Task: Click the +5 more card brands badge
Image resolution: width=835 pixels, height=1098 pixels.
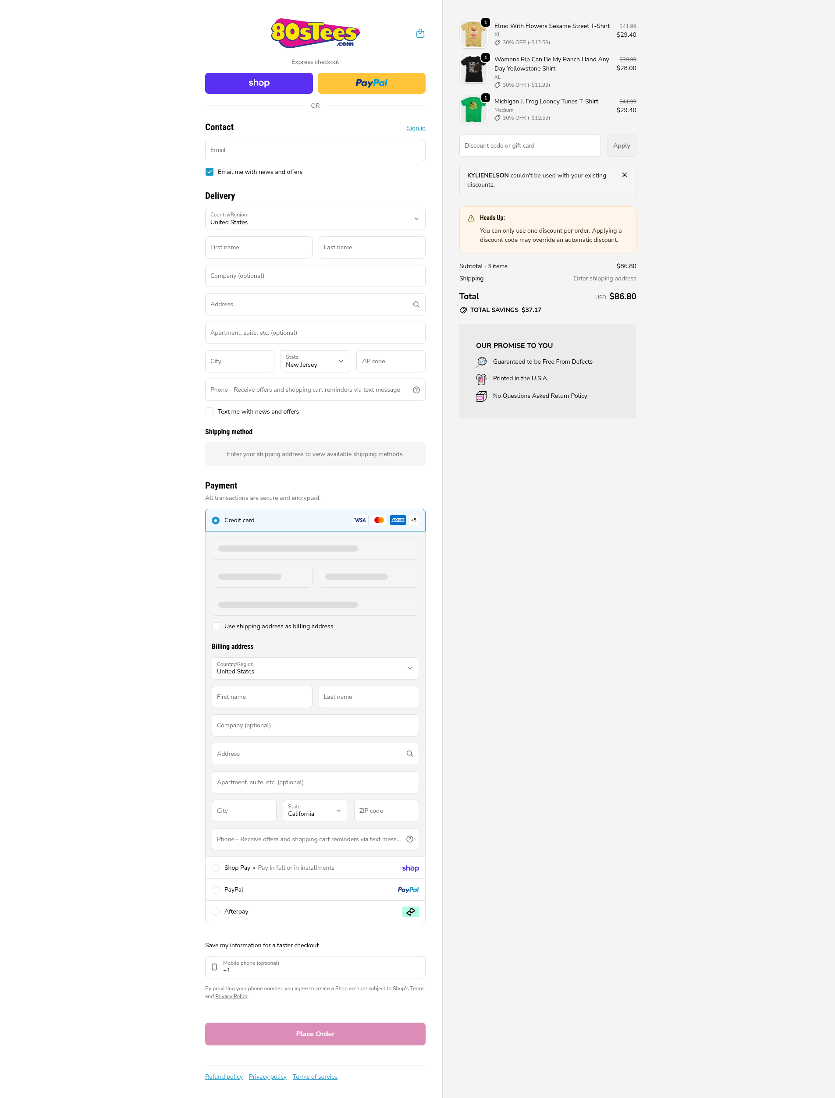Action: click(413, 520)
